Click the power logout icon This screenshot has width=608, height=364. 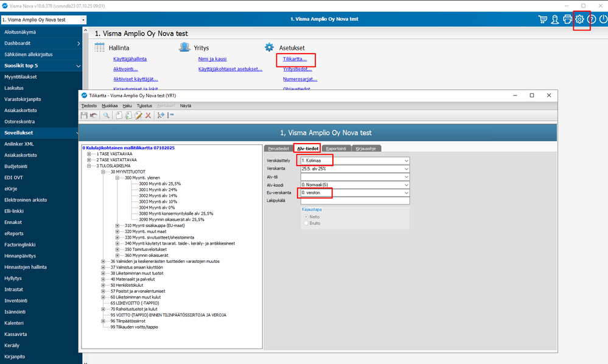[x=603, y=19]
